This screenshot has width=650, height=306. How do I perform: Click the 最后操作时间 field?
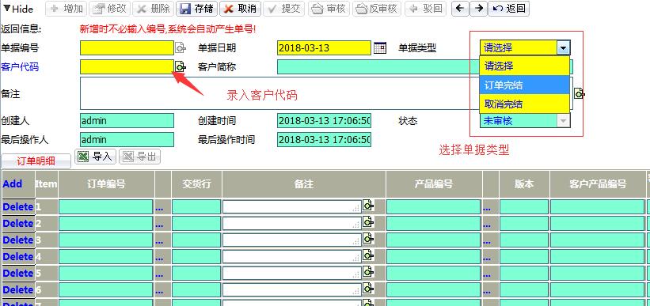pyautogui.click(x=324, y=139)
